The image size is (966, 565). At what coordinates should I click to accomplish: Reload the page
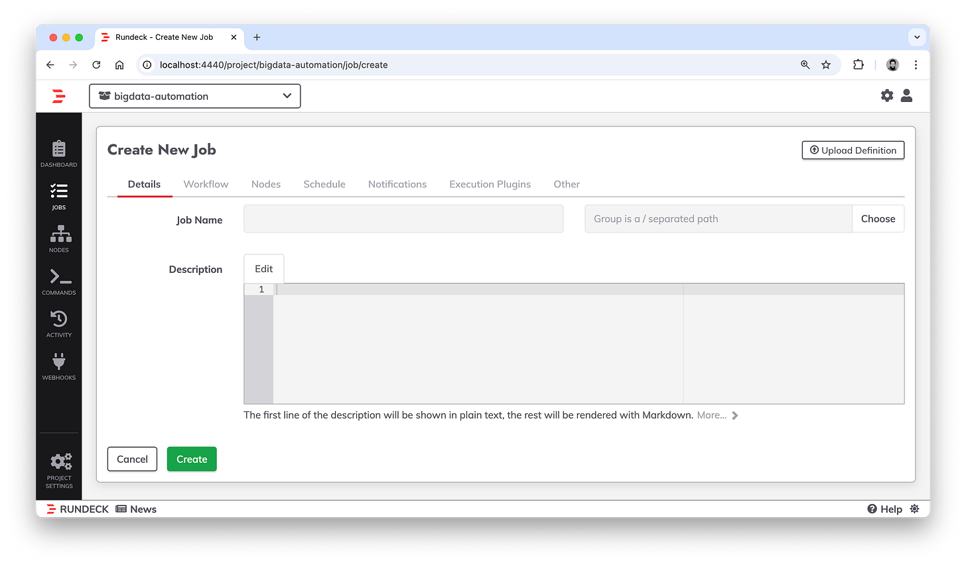pyautogui.click(x=96, y=65)
